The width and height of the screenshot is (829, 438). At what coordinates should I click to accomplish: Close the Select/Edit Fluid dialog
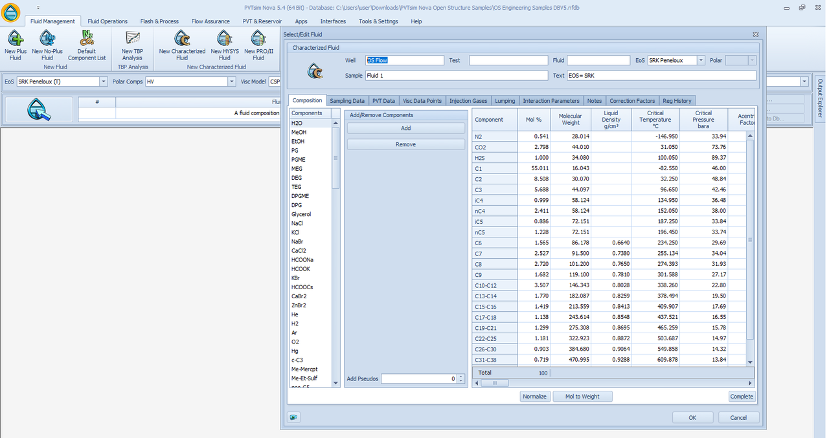[755, 34]
